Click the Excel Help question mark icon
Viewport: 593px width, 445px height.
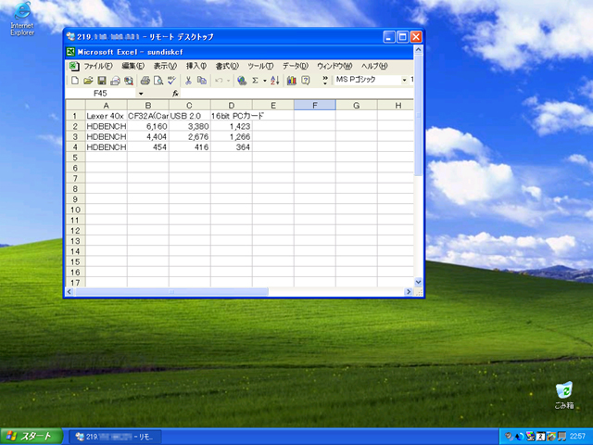(x=305, y=81)
